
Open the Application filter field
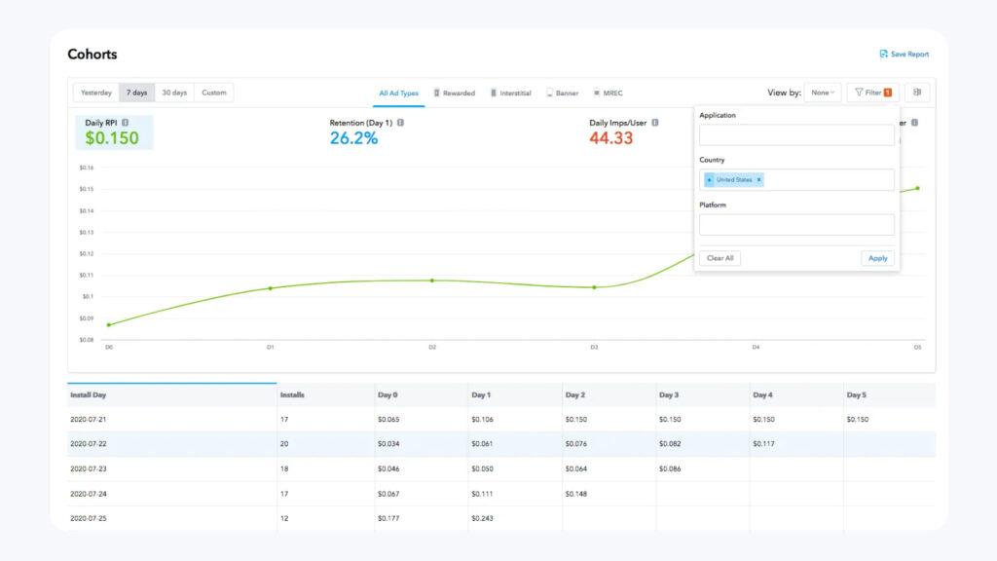796,134
